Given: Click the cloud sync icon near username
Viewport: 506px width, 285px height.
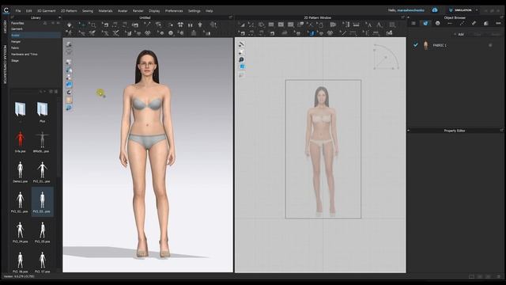Looking at the screenshot, I should coord(435,10).
